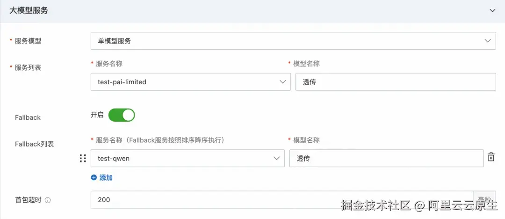Click the chevron arrow in the test-pai-limited select
This screenshot has width=505, height=219.
[283, 82]
